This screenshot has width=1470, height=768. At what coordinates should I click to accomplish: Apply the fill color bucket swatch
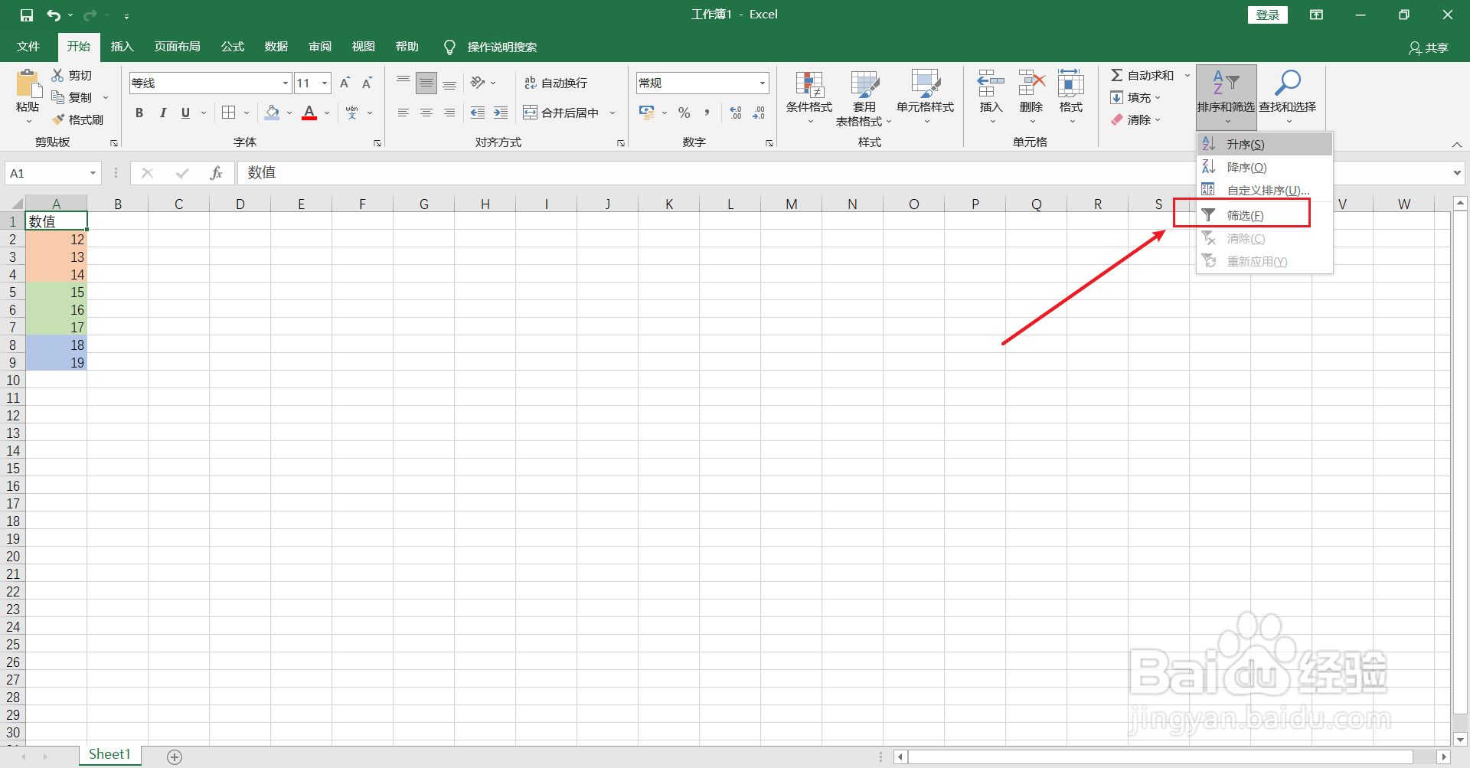[272, 113]
